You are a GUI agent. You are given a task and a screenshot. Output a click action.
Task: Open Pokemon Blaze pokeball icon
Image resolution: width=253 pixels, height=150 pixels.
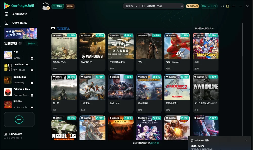8,92
